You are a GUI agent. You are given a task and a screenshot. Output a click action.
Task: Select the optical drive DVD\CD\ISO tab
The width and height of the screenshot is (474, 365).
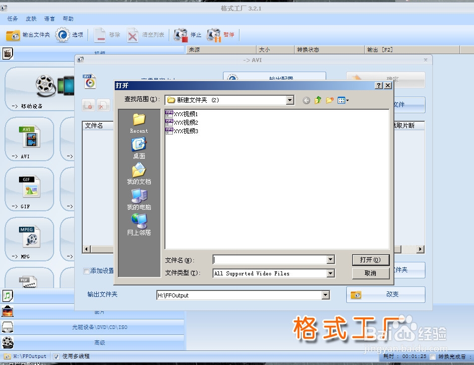[99, 327]
